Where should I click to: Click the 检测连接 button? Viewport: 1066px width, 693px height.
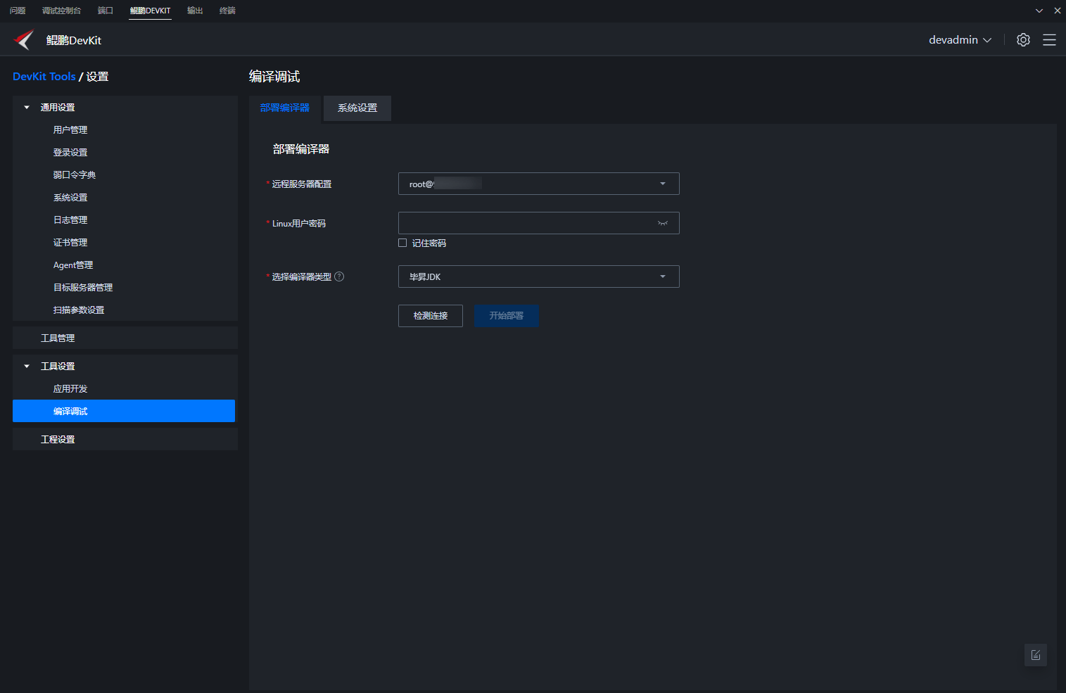[x=431, y=316]
